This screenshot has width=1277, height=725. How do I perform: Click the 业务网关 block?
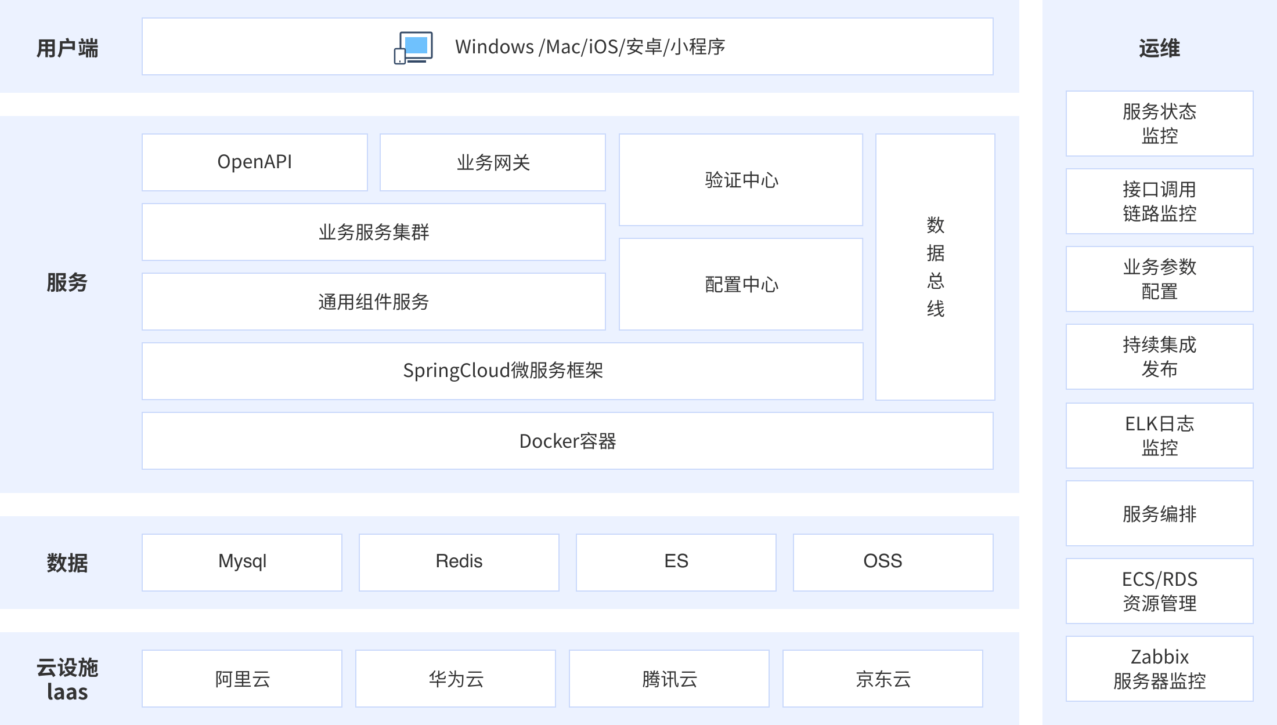pyautogui.click(x=493, y=162)
